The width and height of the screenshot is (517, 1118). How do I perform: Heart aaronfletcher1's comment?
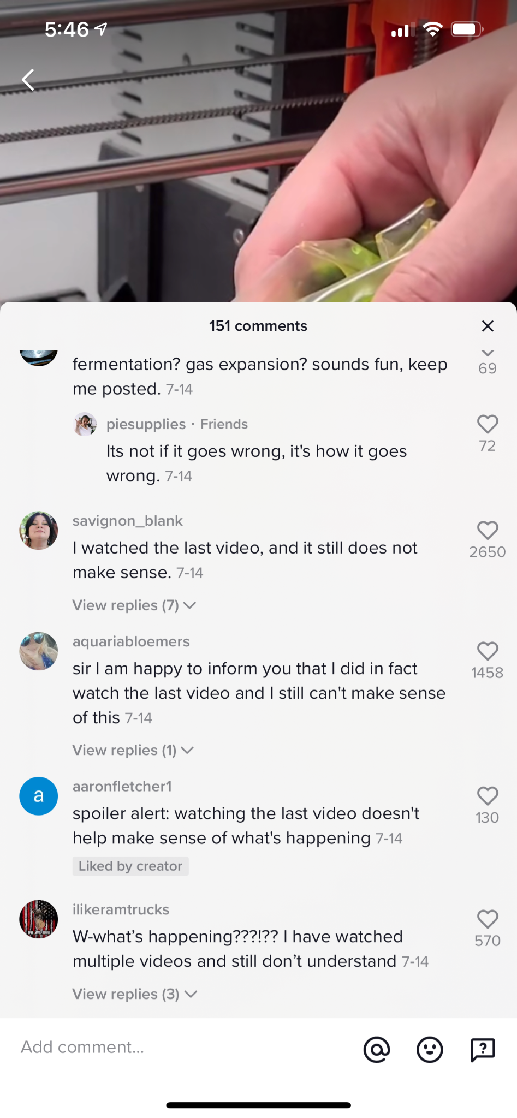[488, 796]
